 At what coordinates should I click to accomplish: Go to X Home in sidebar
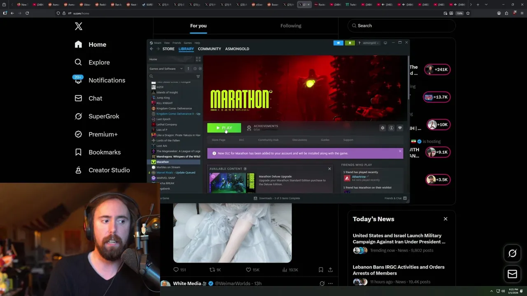coord(91,44)
